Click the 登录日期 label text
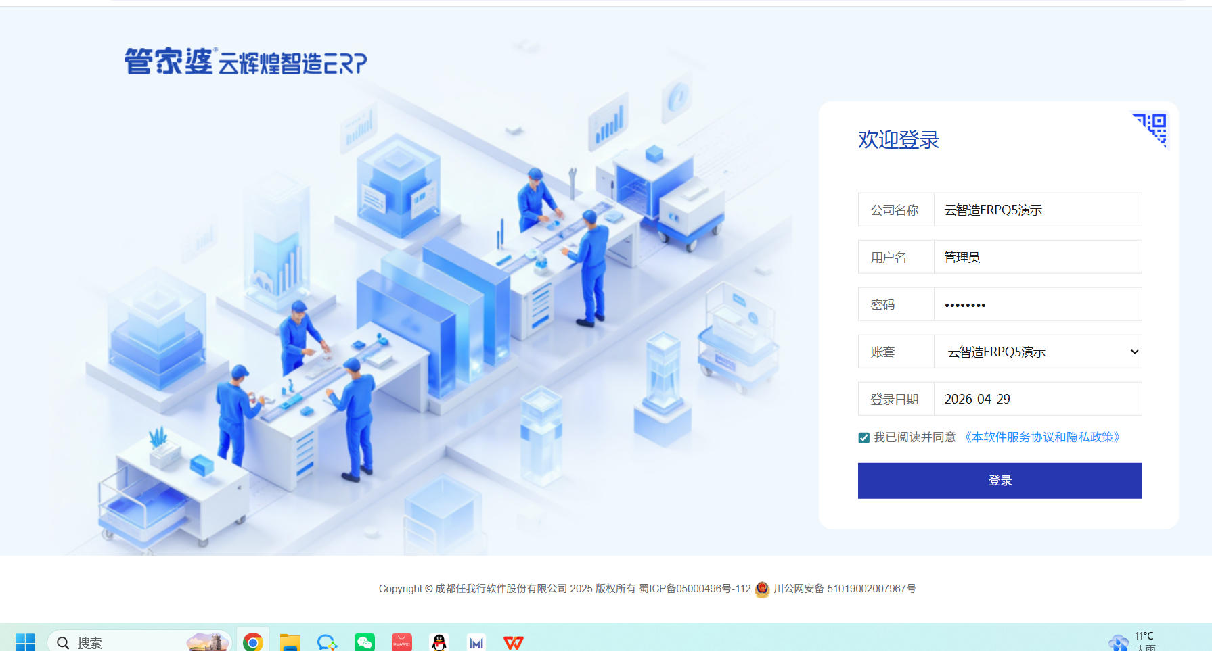 tap(895, 399)
